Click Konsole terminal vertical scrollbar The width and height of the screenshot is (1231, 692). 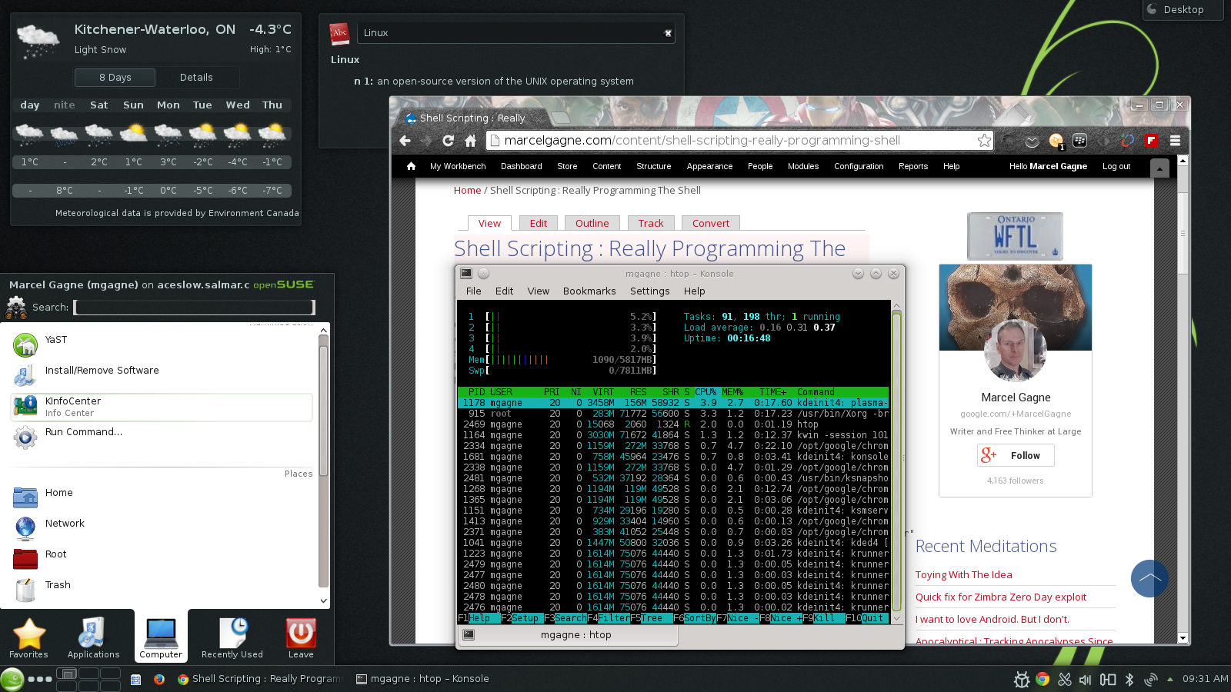point(896,460)
